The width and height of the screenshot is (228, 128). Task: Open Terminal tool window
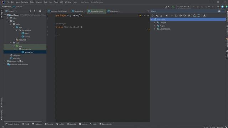coord(49,124)
